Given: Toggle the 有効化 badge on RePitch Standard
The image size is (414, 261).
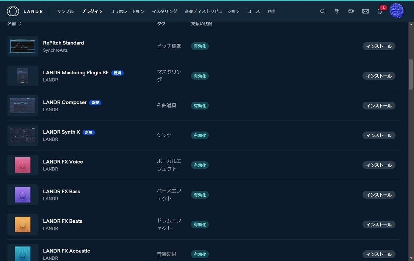Looking at the screenshot, I should (x=200, y=46).
